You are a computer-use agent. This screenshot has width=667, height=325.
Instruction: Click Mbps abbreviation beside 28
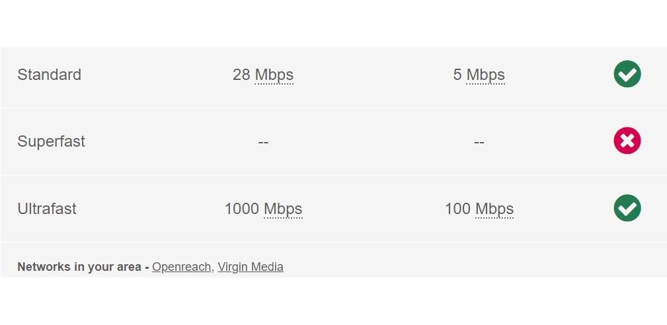tap(274, 75)
